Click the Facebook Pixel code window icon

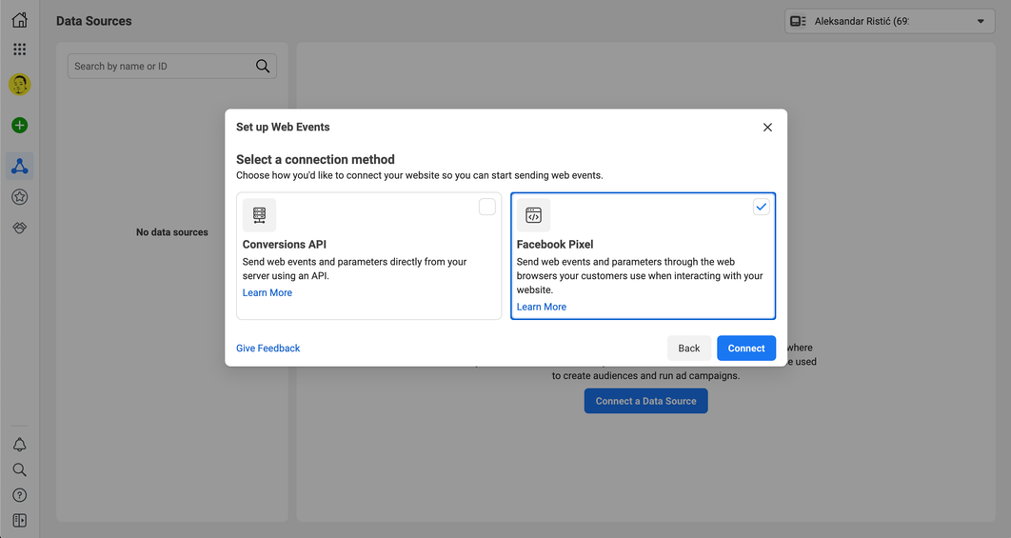click(x=533, y=215)
